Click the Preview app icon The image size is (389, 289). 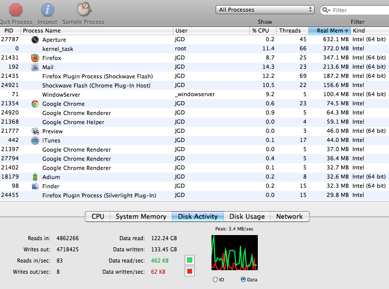pos(35,131)
